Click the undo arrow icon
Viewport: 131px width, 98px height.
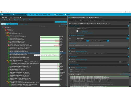tap(7, 20)
